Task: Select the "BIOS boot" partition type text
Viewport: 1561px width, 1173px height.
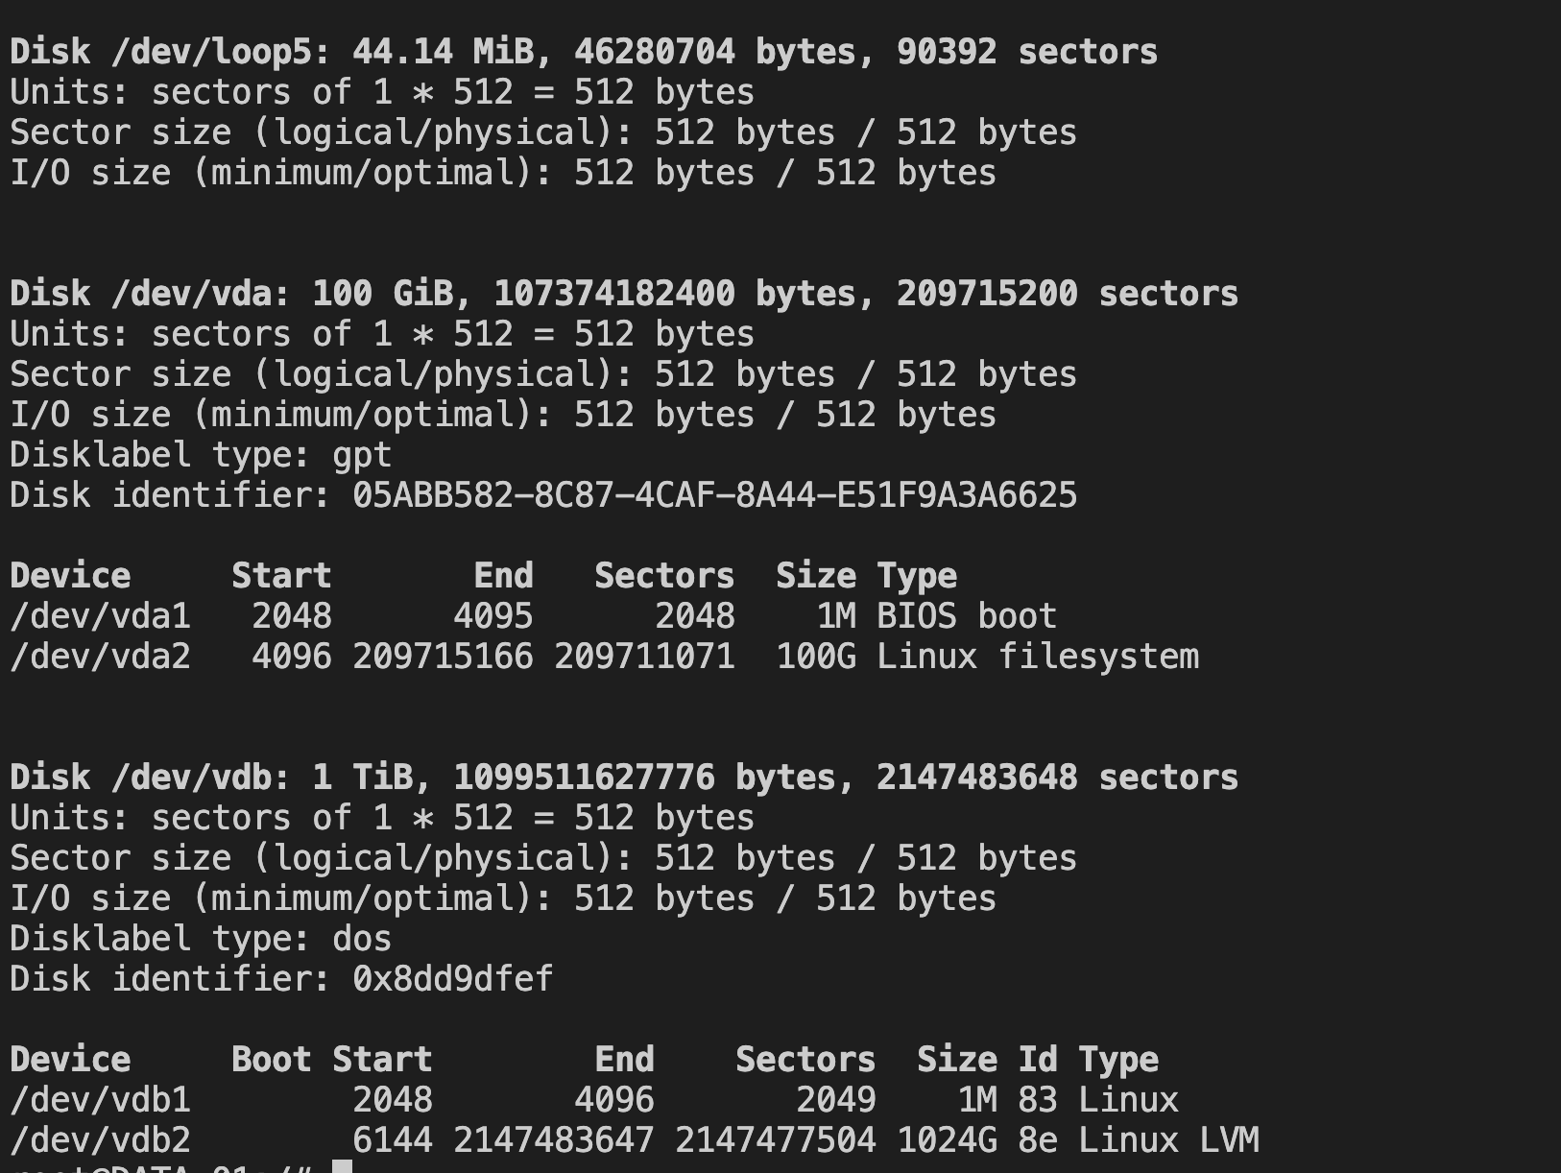Action: [x=967, y=616]
